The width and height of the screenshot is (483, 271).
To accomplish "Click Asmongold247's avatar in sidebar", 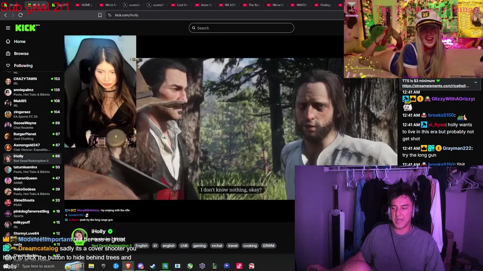I will click(8, 147).
